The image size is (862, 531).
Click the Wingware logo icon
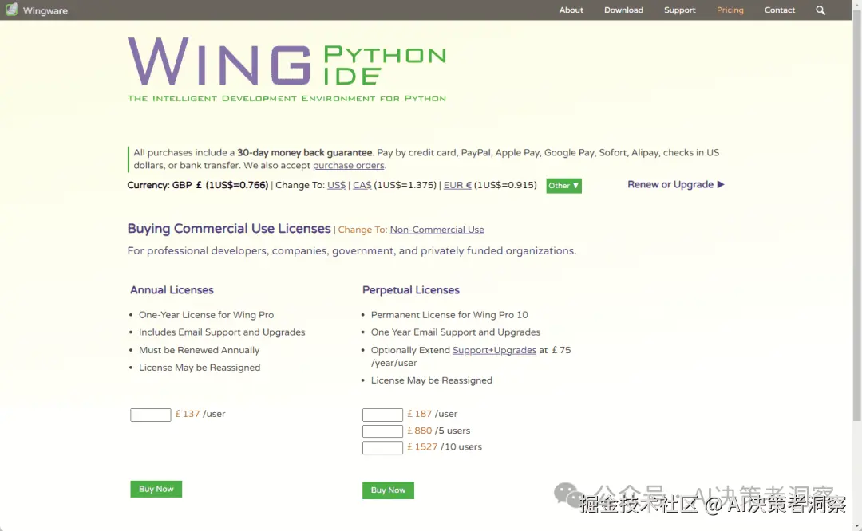11,10
